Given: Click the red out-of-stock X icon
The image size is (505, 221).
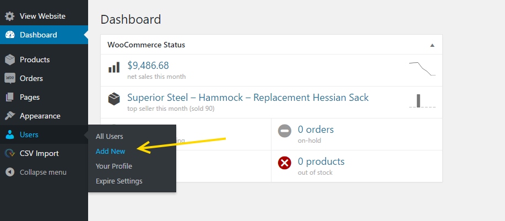Looking at the screenshot, I should point(284,163).
